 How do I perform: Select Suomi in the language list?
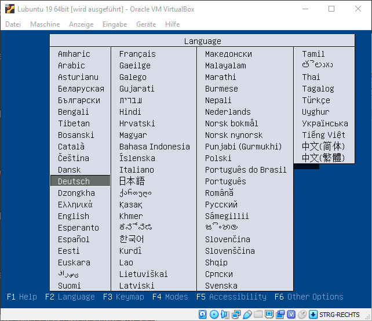tap(70, 286)
